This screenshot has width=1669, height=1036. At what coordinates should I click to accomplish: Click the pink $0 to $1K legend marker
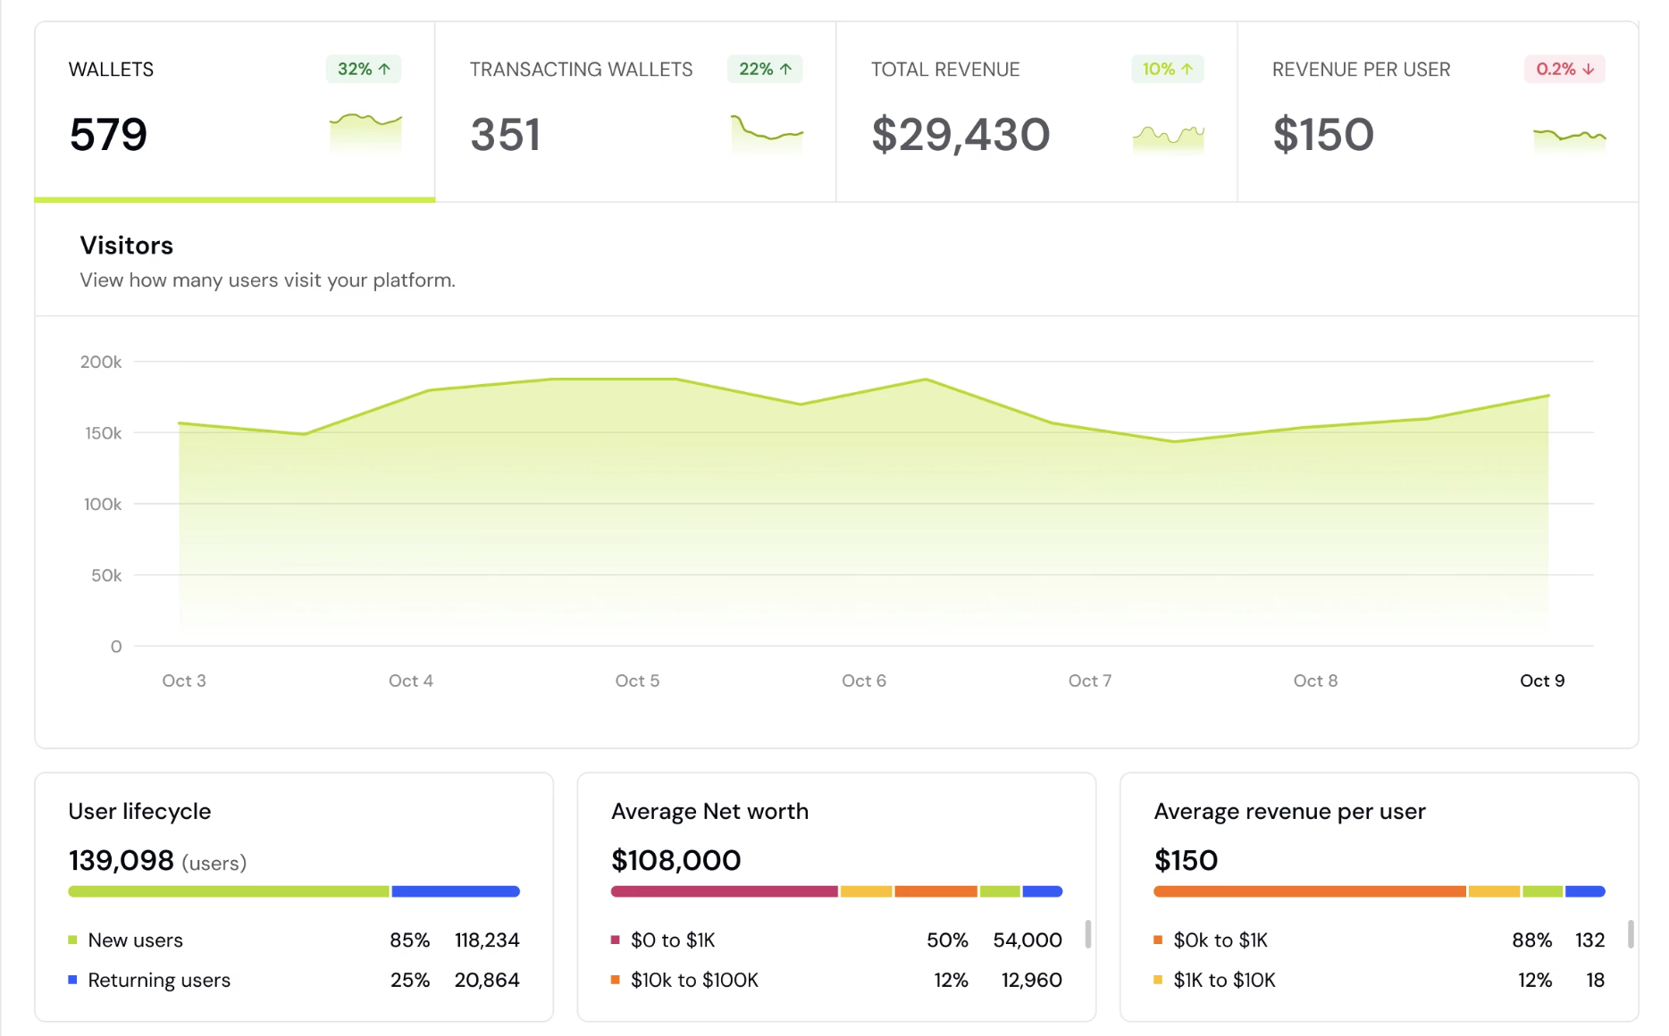click(x=615, y=940)
